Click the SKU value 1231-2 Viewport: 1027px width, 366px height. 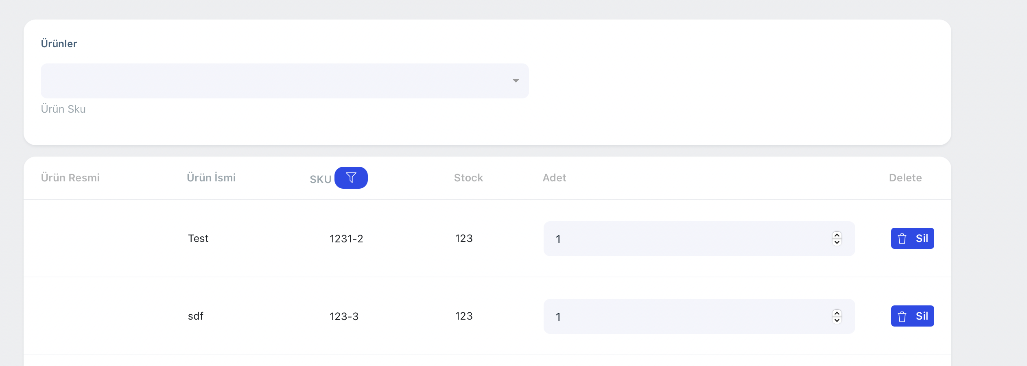click(346, 239)
